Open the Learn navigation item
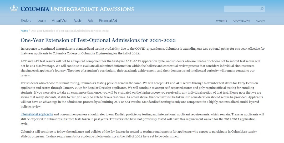 pyautogui.click(x=42, y=21)
